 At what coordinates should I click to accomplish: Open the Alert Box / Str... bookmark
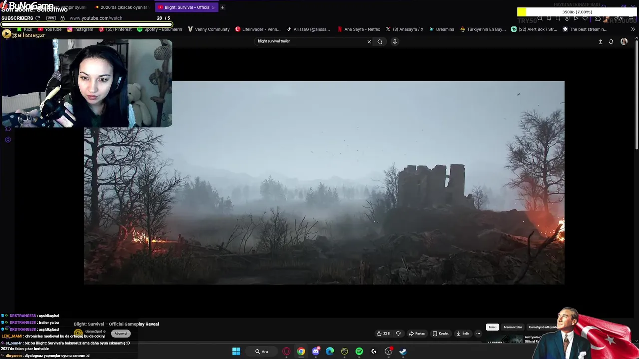pyautogui.click(x=534, y=29)
